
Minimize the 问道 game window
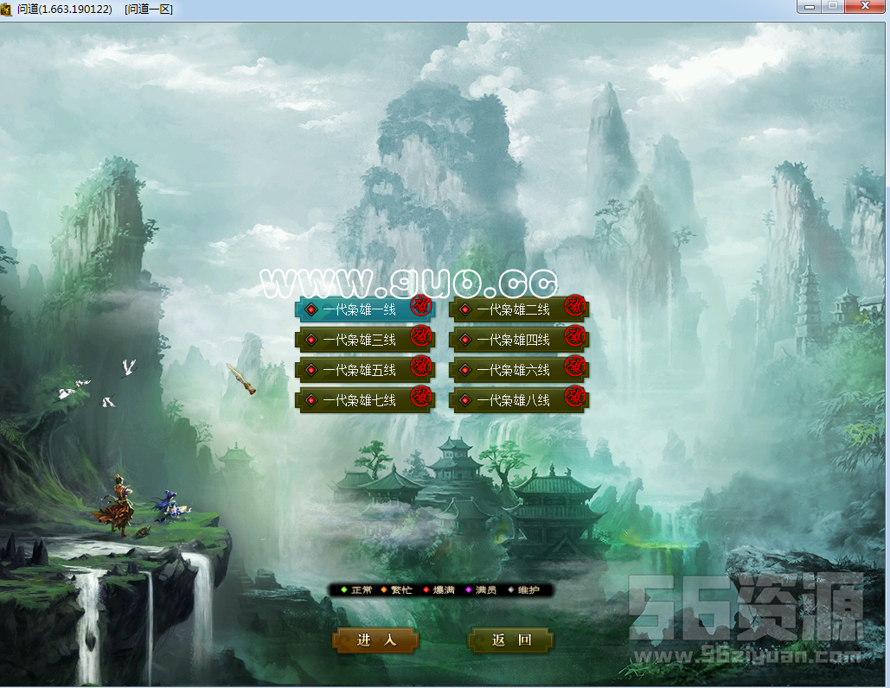[x=810, y=7]
